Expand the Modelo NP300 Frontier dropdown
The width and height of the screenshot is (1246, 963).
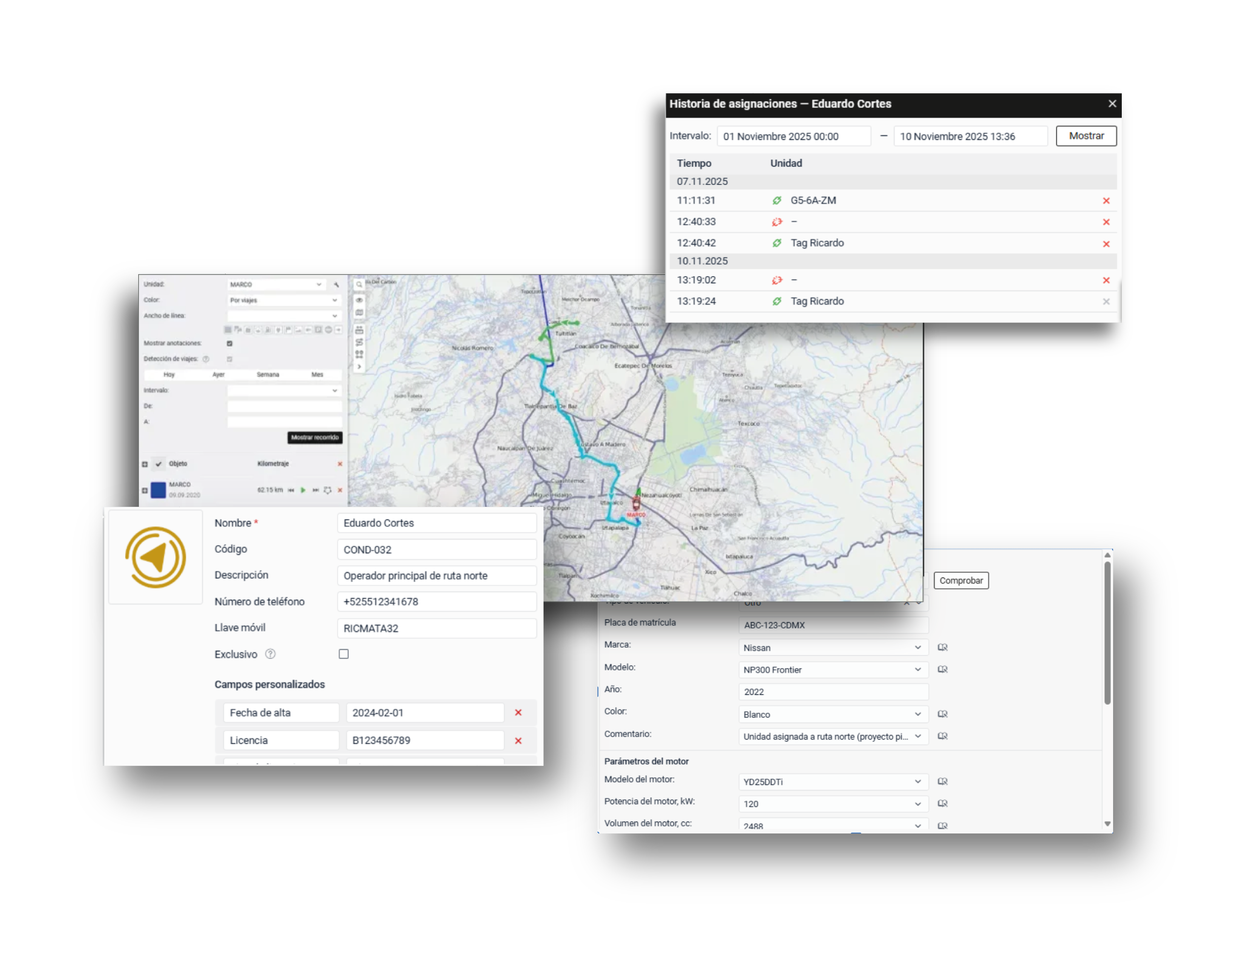coord(918,670)
